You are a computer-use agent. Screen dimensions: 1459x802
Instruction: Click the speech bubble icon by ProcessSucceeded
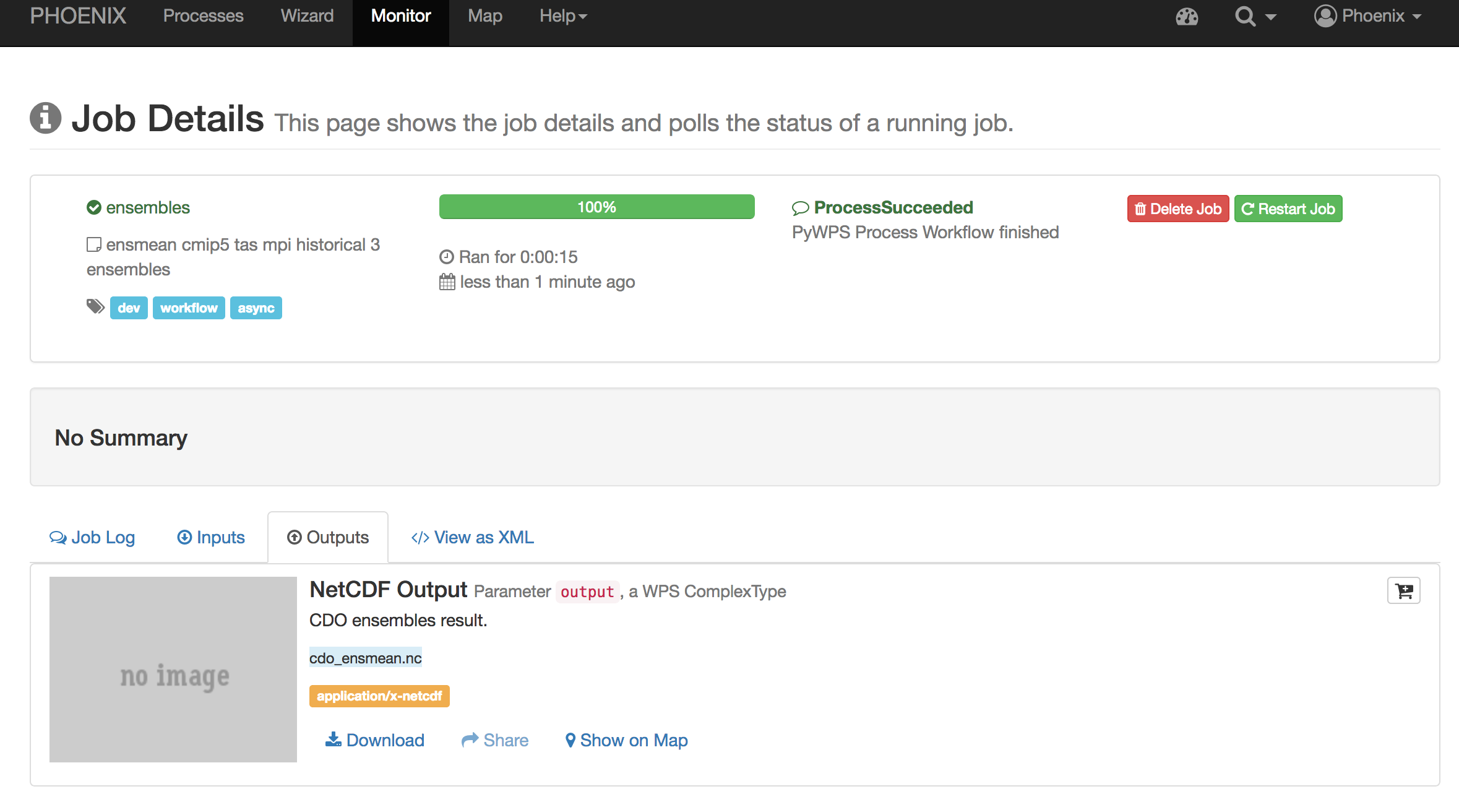tap(800, 208)
